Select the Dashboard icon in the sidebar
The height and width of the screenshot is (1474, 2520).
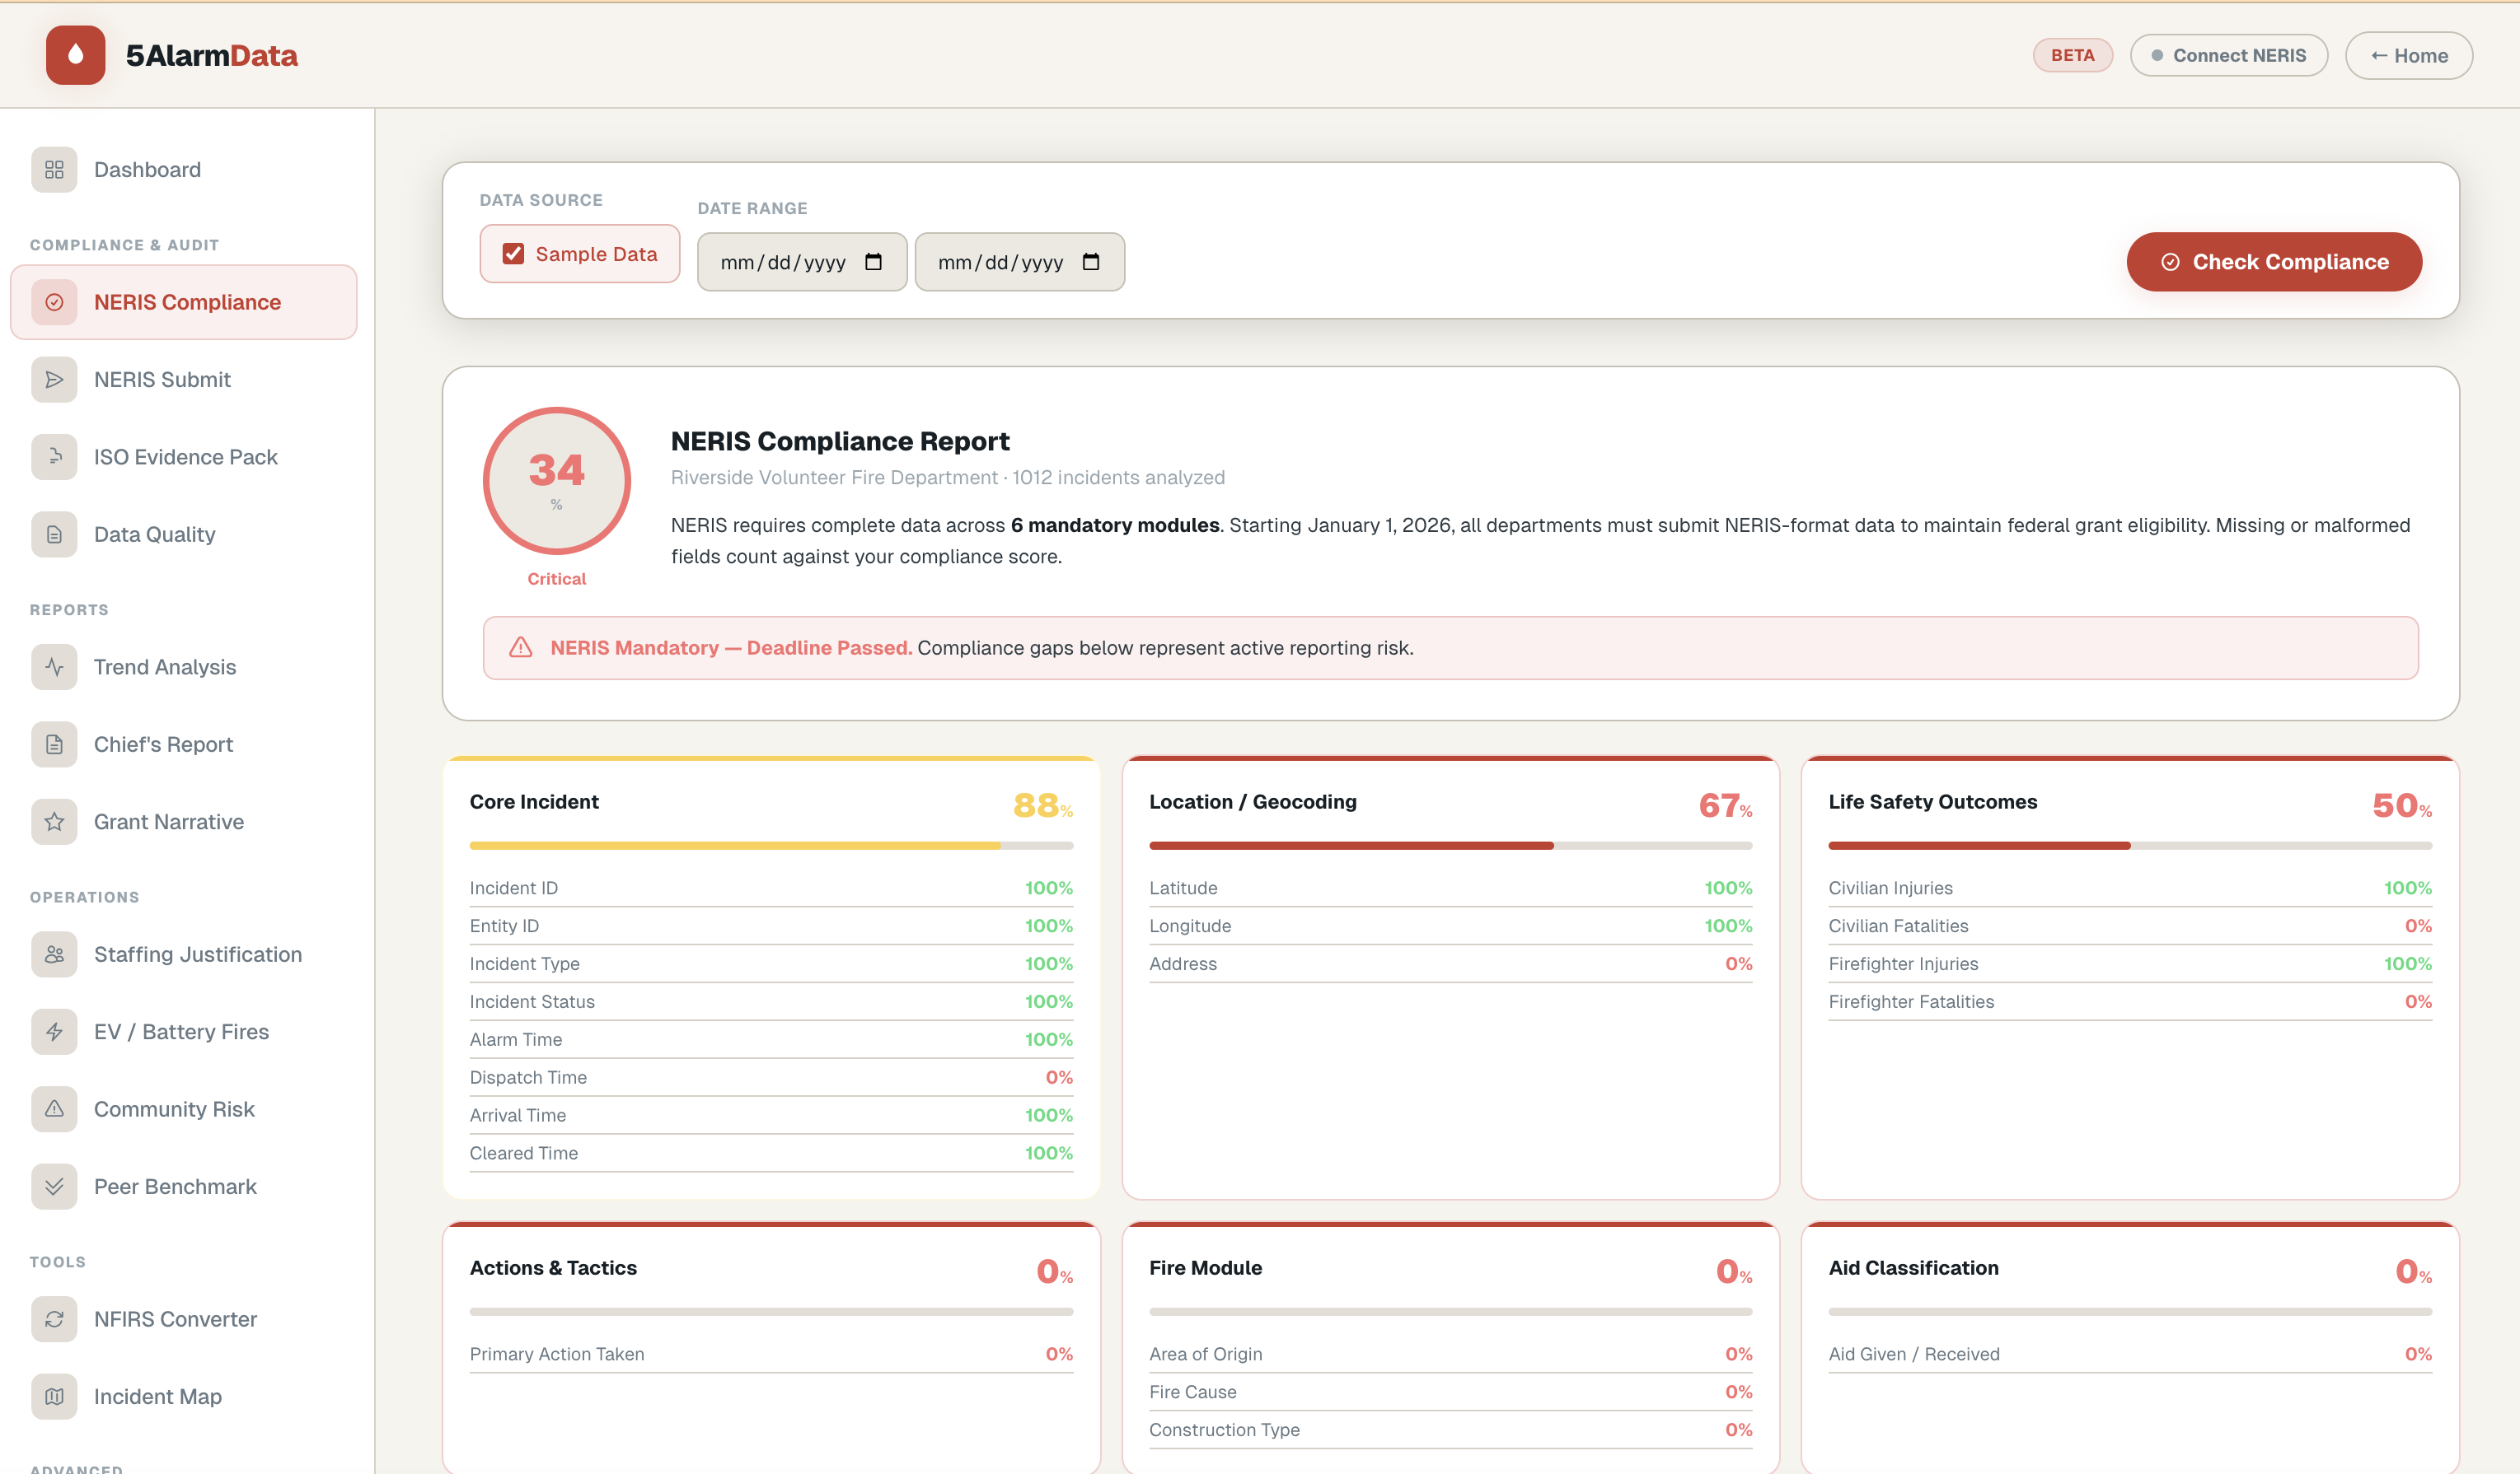coord(54,169)
